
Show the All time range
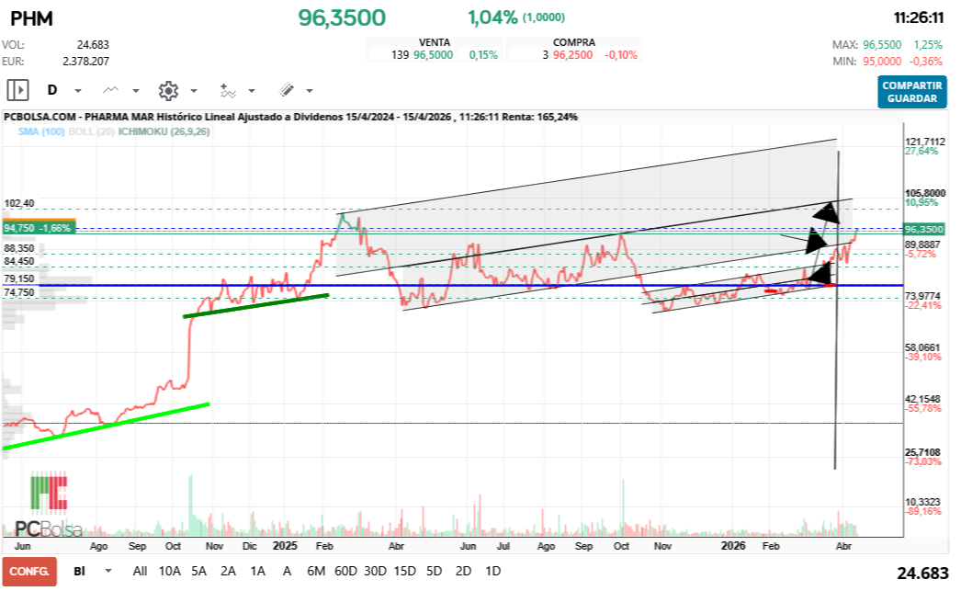click(x=140, y=571)
